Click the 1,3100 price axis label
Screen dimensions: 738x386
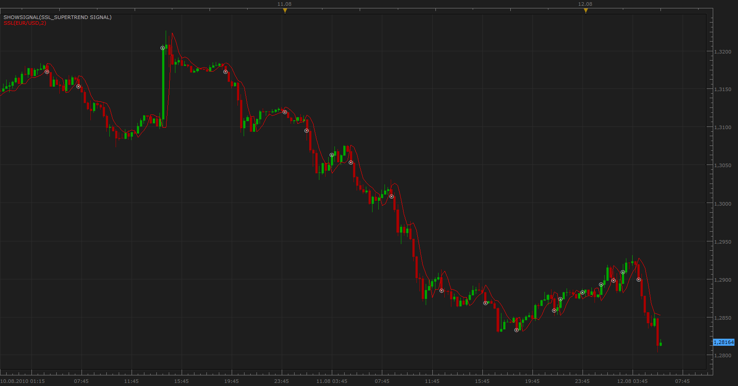click(x=723, y=127)
